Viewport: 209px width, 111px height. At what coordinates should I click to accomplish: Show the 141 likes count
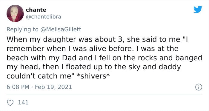[23, 103]
